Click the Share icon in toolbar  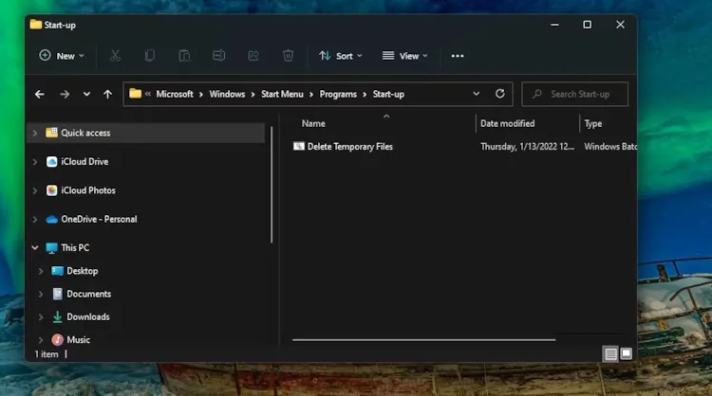tap(253, 56)
